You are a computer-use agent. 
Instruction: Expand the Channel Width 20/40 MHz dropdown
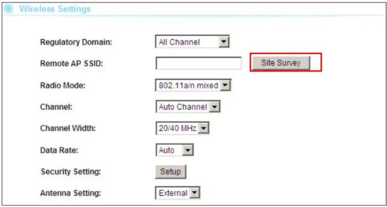tap(182, 128)
